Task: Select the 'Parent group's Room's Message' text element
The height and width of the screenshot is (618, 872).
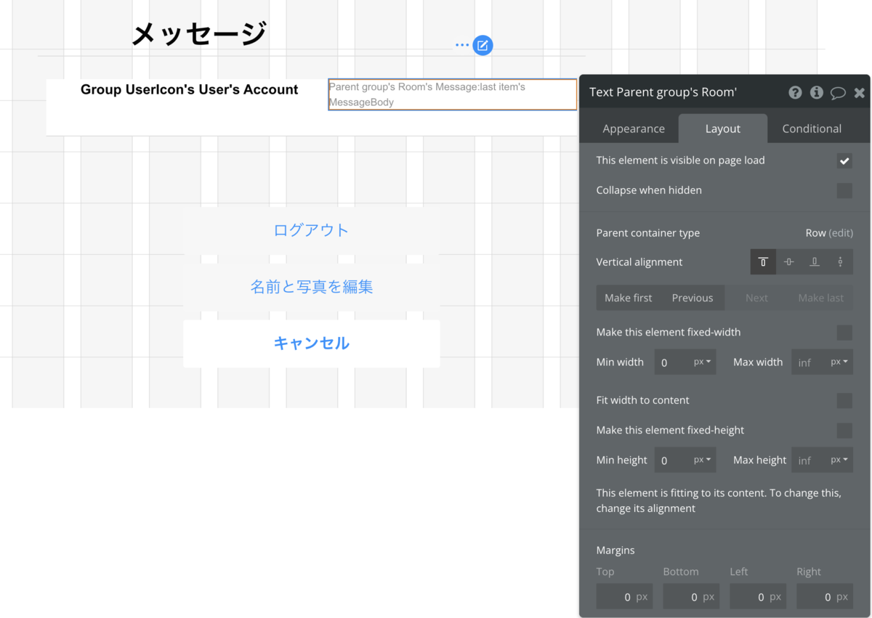Action: (x=453, y=94)
